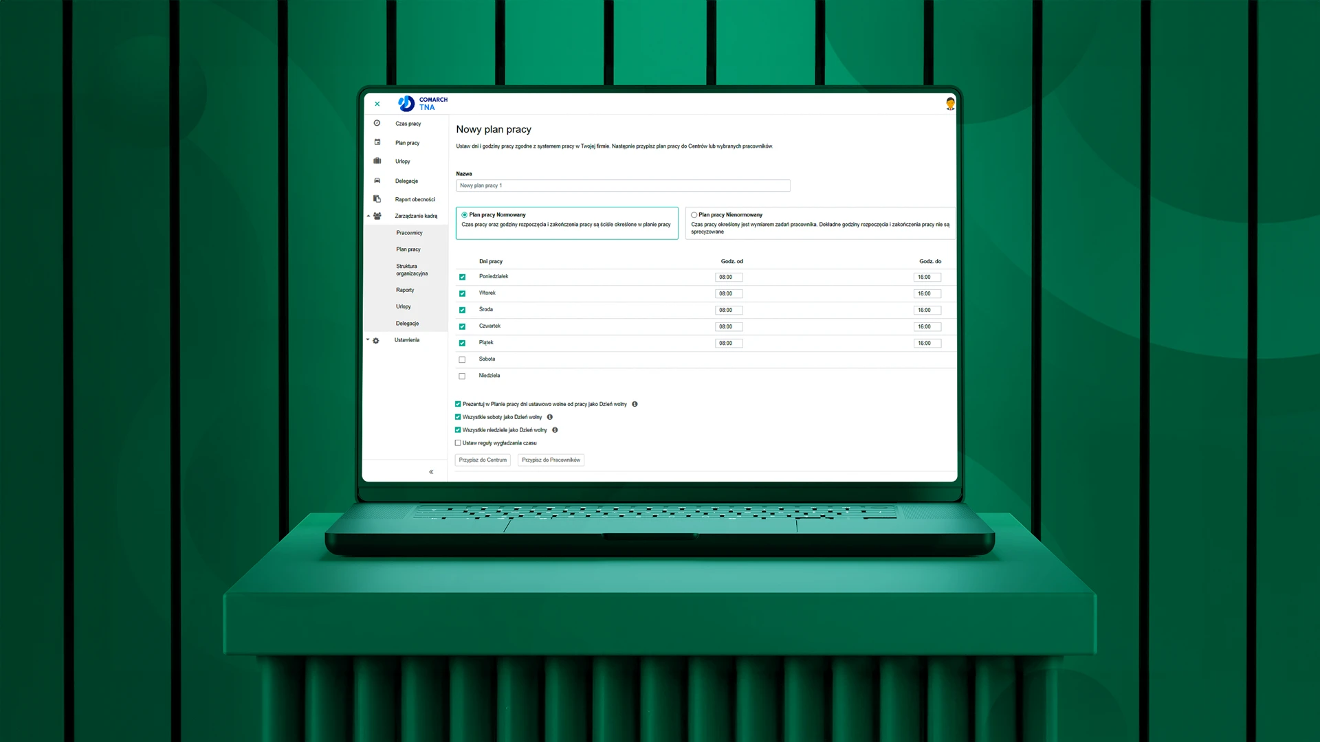The width and height of the screenshot is (1320, 742).
Task: Edit Wtorek end time field
Action: [927, 294]
